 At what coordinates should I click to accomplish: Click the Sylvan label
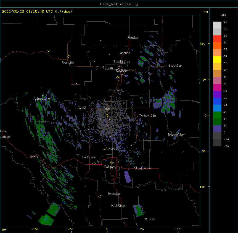(x=108, y=68)
